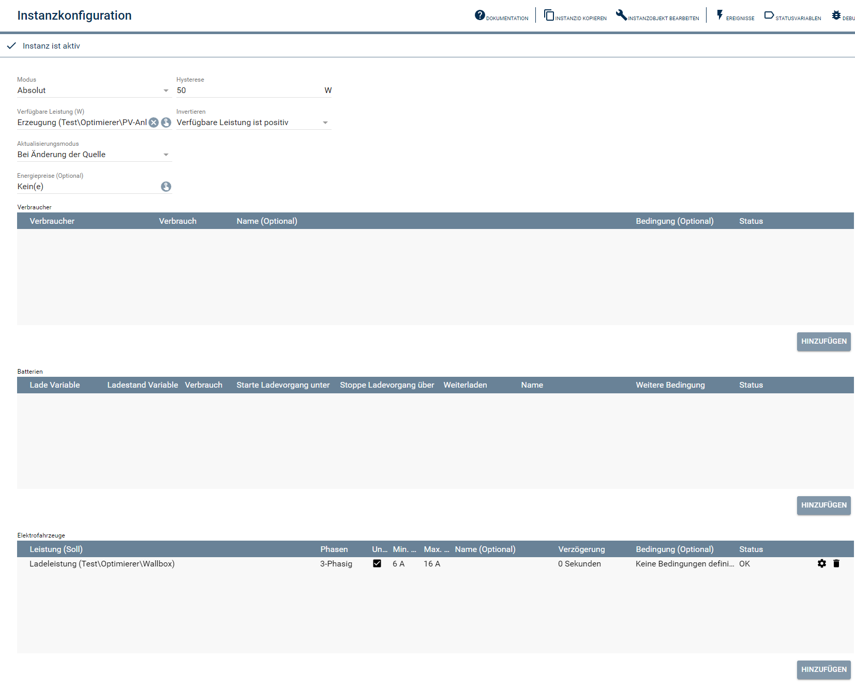Open variable picker for Energiepreise
Image resolution: width=855 pixels, height=690 pixels.
[166, 187]
